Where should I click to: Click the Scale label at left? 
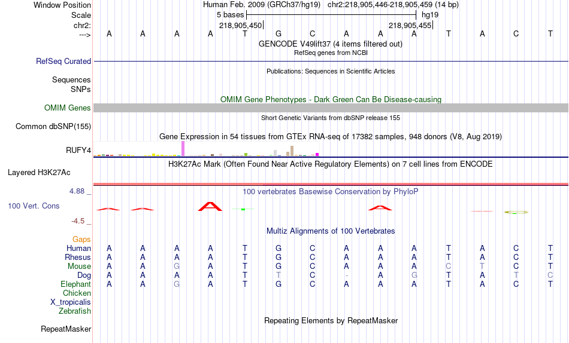pos(81,15)
